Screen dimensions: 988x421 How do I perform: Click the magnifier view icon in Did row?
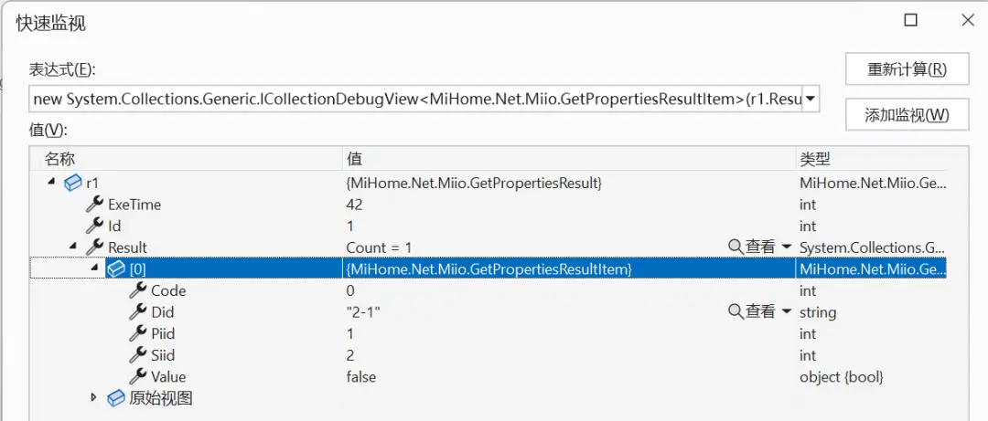(x=736, y=312)
